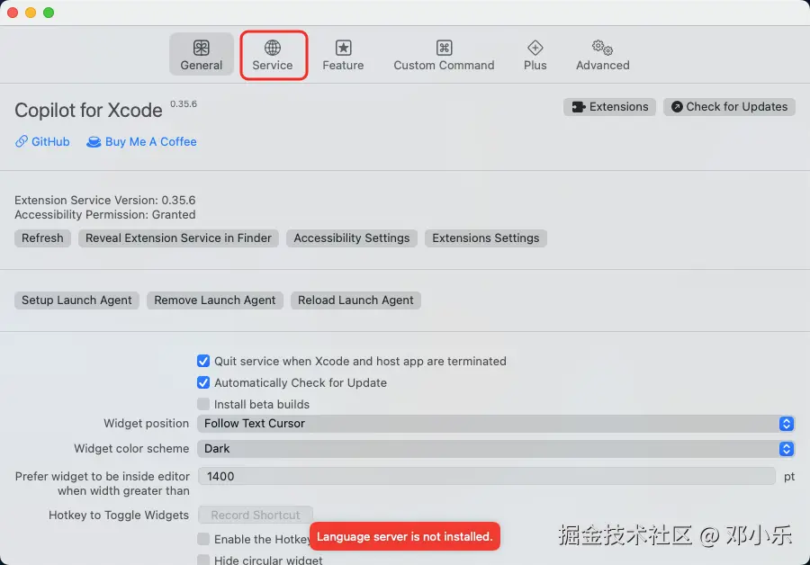The width and height of the screenshot is (810, 565).
Task: Toggle Hide circular widget checkbox
Action: (203, 560)
